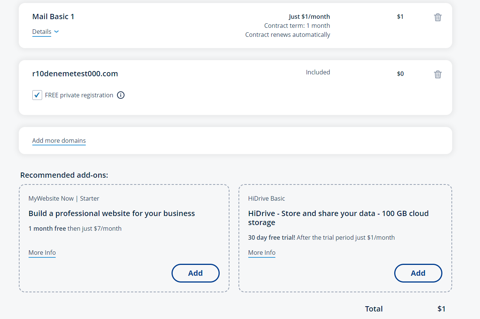Click the FREE private registration label text
The height and width of the screenshot is (319, 480).
(x=79, y=95)
